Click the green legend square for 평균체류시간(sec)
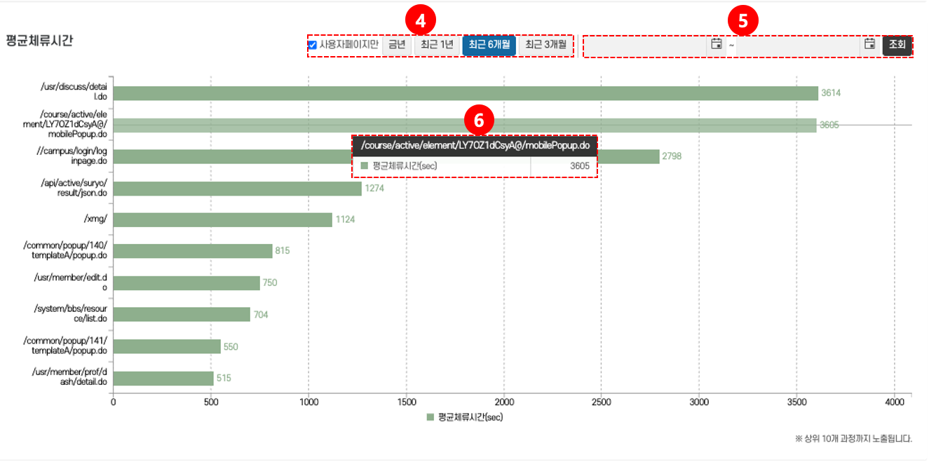 [x=430, y=417]
